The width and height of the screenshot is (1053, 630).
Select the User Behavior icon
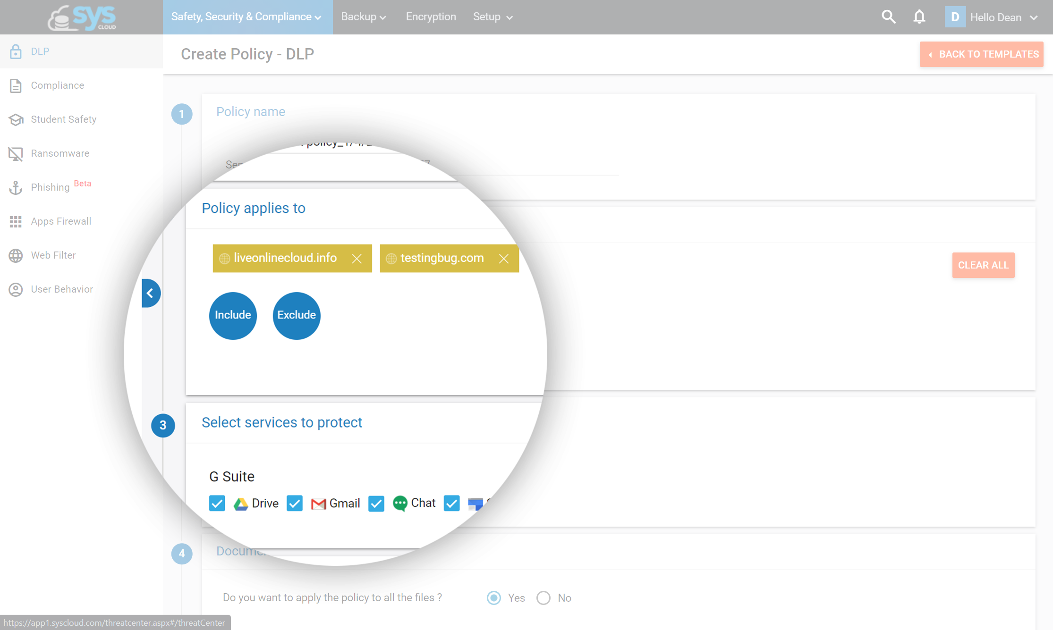point(16,289)
